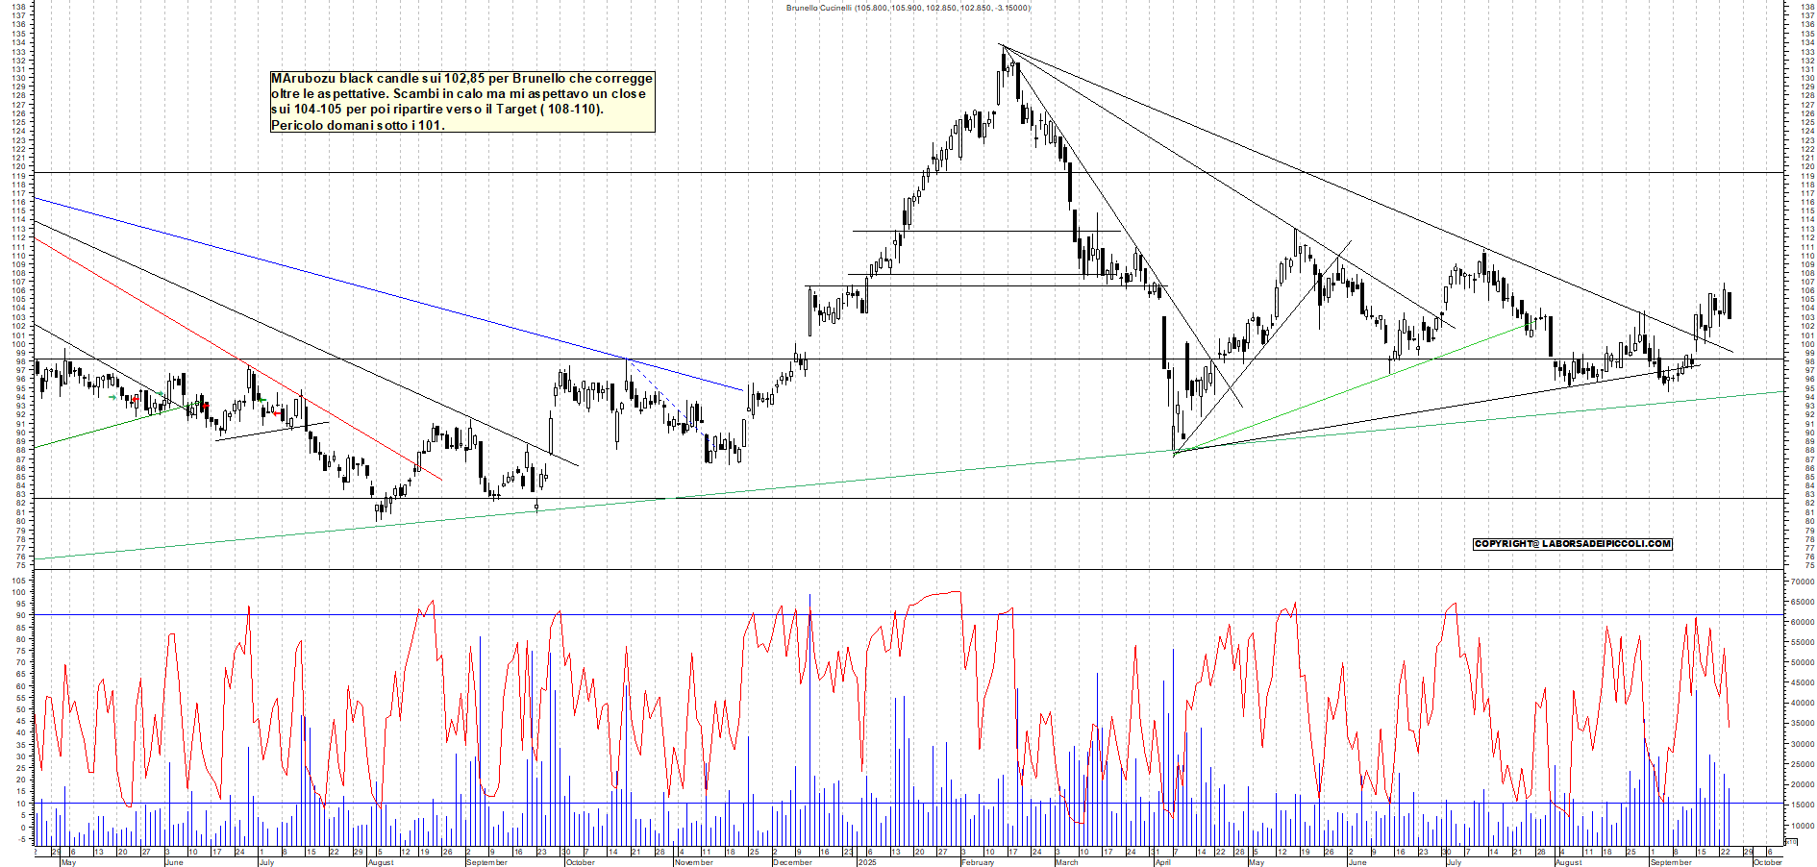Click the lower blue oscillator threshold line
The width and height of the screenshot is (1817, 867).
908,804
